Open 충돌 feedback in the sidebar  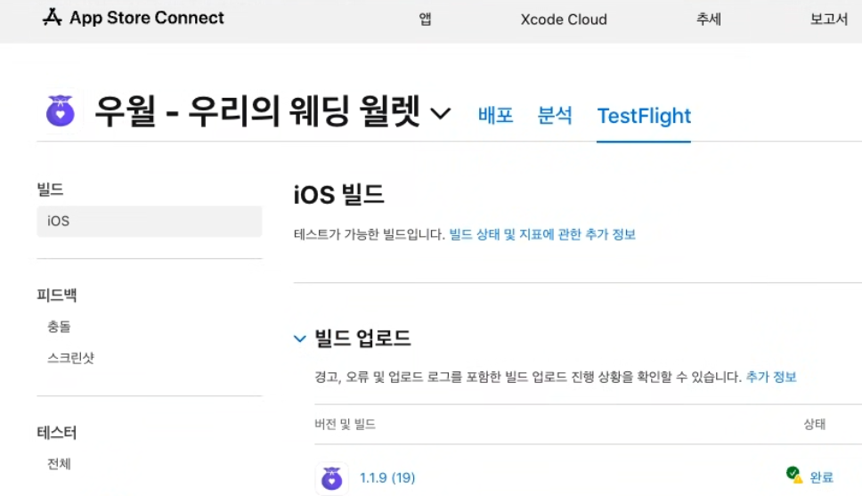coord(59,327)
